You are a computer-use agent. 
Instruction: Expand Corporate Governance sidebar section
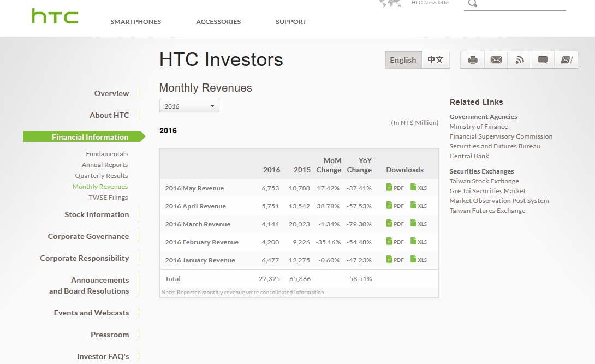point(88,236)
